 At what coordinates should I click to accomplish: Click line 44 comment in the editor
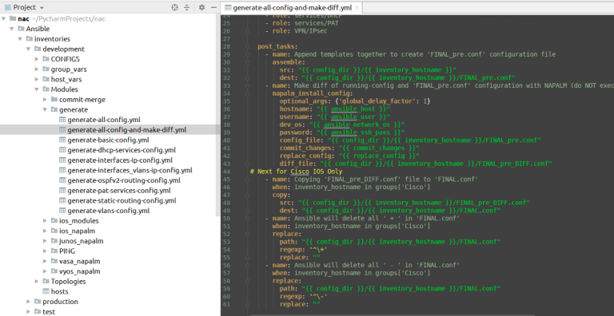click(296, 172)
